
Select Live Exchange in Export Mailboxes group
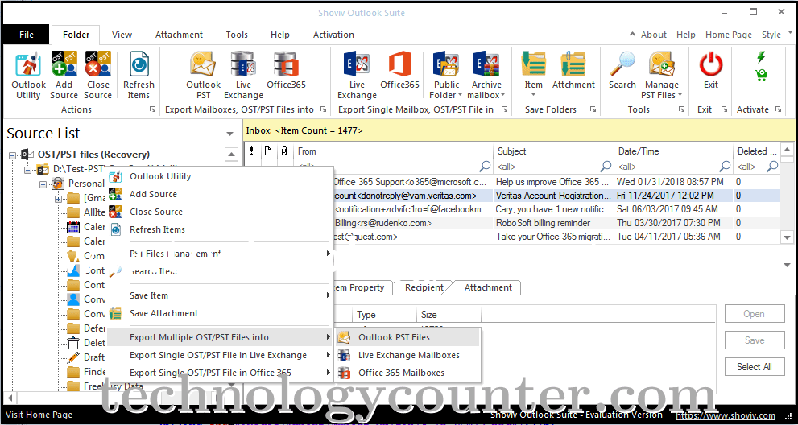[243, 76]
